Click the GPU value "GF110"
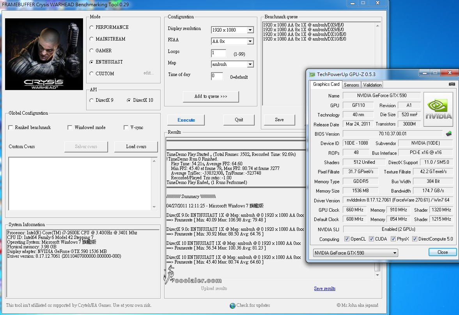The height and width of the screenshot is (315, 459). pos(358,105)
